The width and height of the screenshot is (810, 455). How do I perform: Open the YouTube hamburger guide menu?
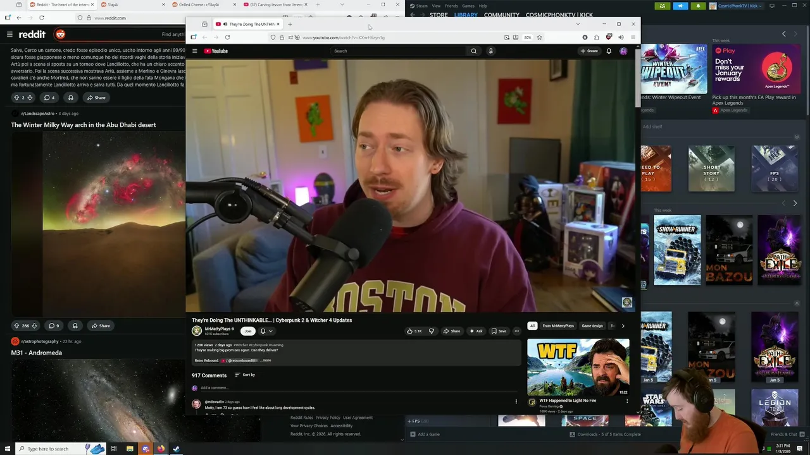click(195, 51)
